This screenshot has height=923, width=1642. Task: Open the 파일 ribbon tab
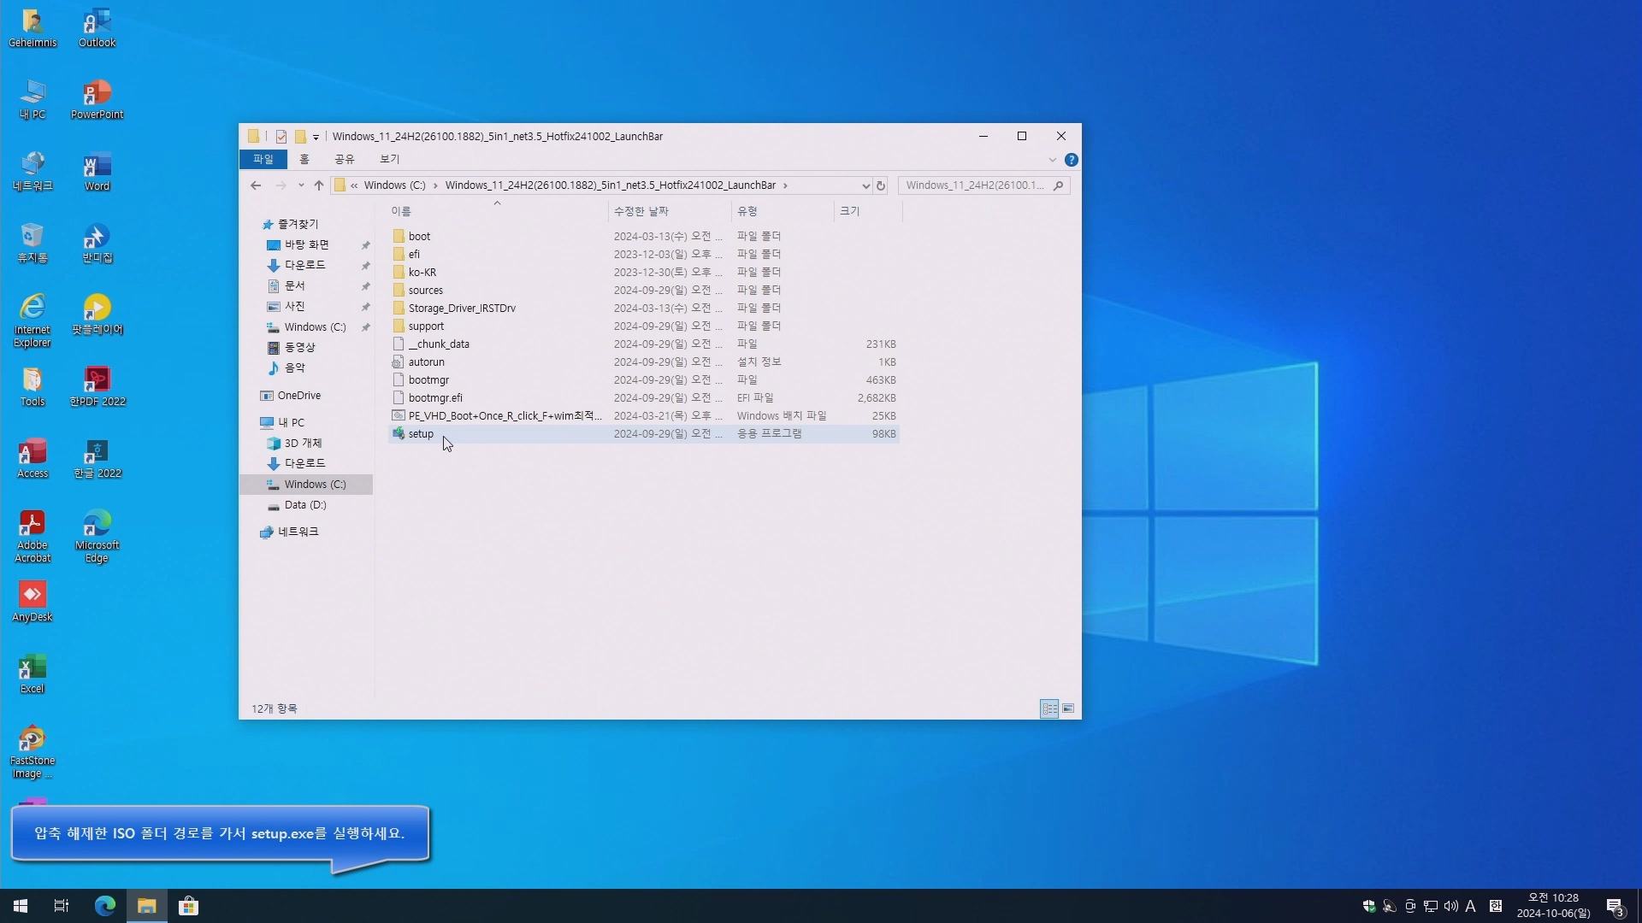pos(263,160)
